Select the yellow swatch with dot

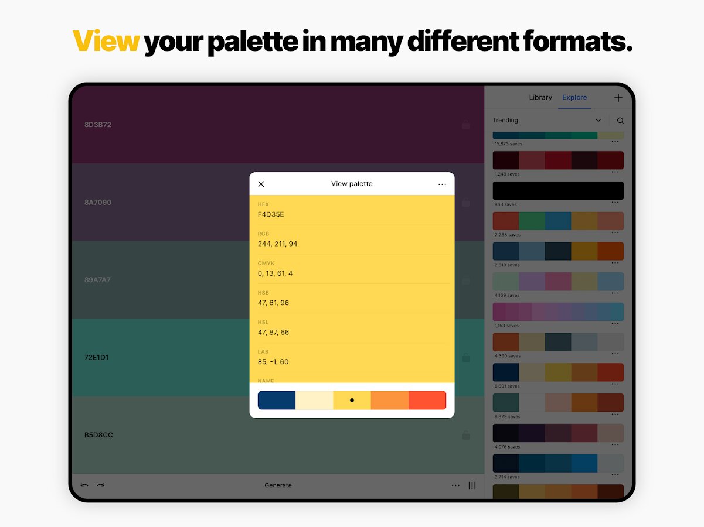tap(352, 401)
